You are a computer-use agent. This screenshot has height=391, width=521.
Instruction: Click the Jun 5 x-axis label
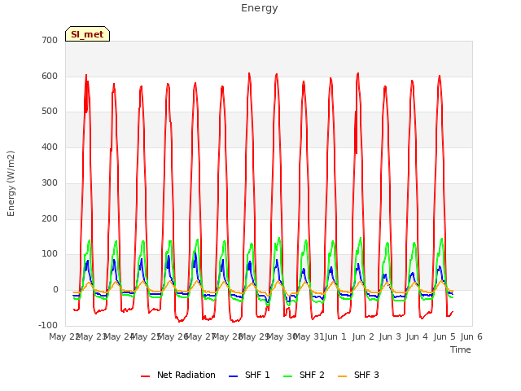click(x=444, y=336)
